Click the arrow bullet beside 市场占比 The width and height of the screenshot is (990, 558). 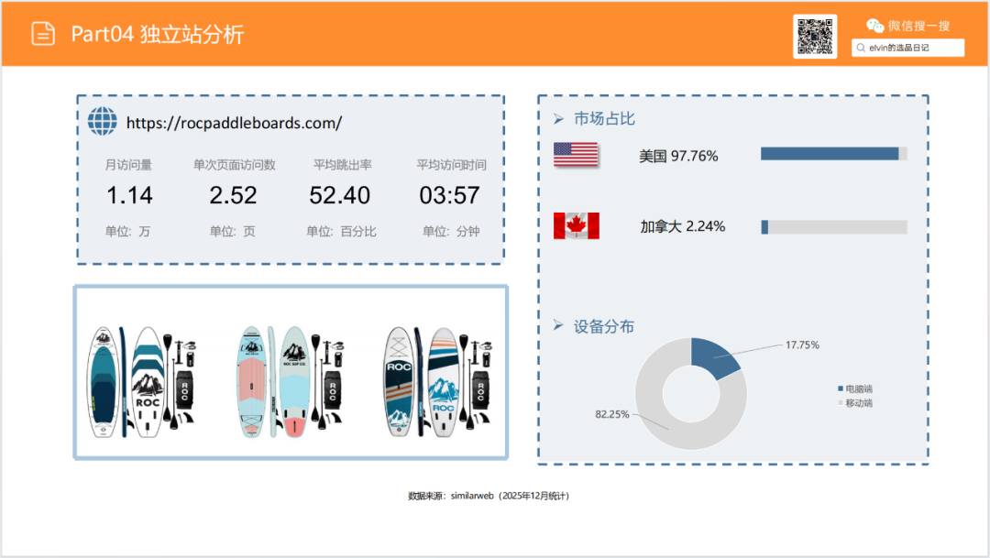[x=558, y=119]
